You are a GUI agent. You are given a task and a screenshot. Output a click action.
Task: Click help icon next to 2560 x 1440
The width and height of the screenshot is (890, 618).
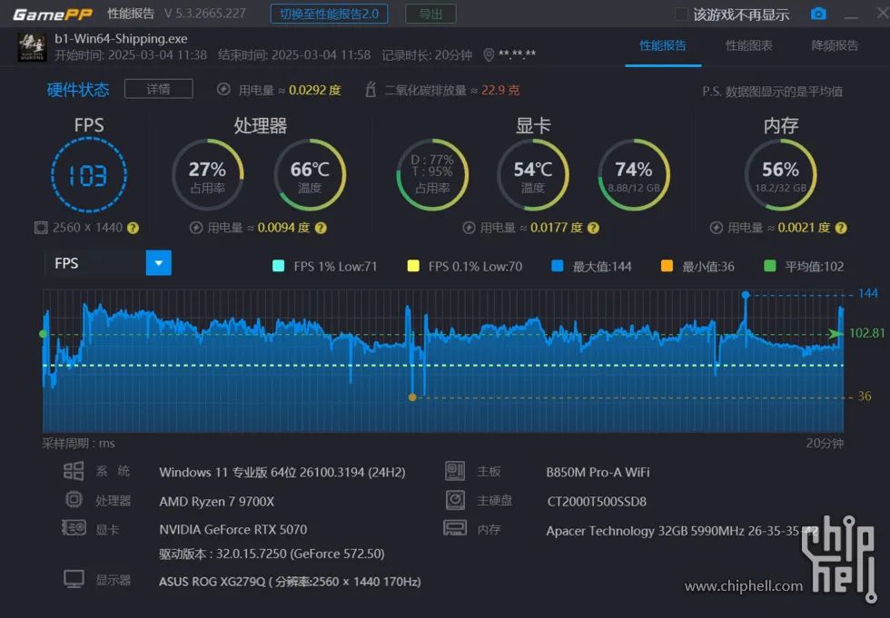[x=133, y=228]
